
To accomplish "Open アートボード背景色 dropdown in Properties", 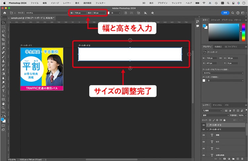I will pos(225,81).
